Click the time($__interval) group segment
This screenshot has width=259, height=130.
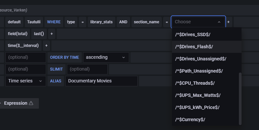coord(23,46)
